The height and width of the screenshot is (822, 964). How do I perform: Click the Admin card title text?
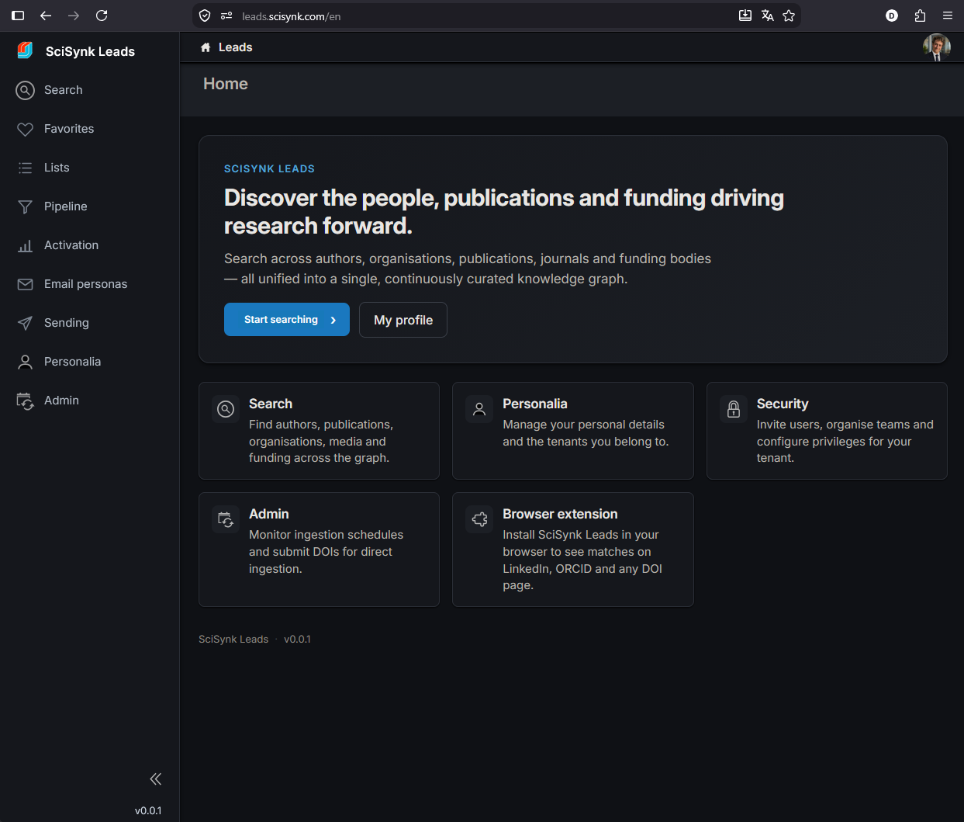pos(269,514)
